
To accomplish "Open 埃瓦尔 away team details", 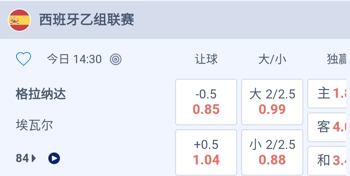I will (x=34, y=125).
